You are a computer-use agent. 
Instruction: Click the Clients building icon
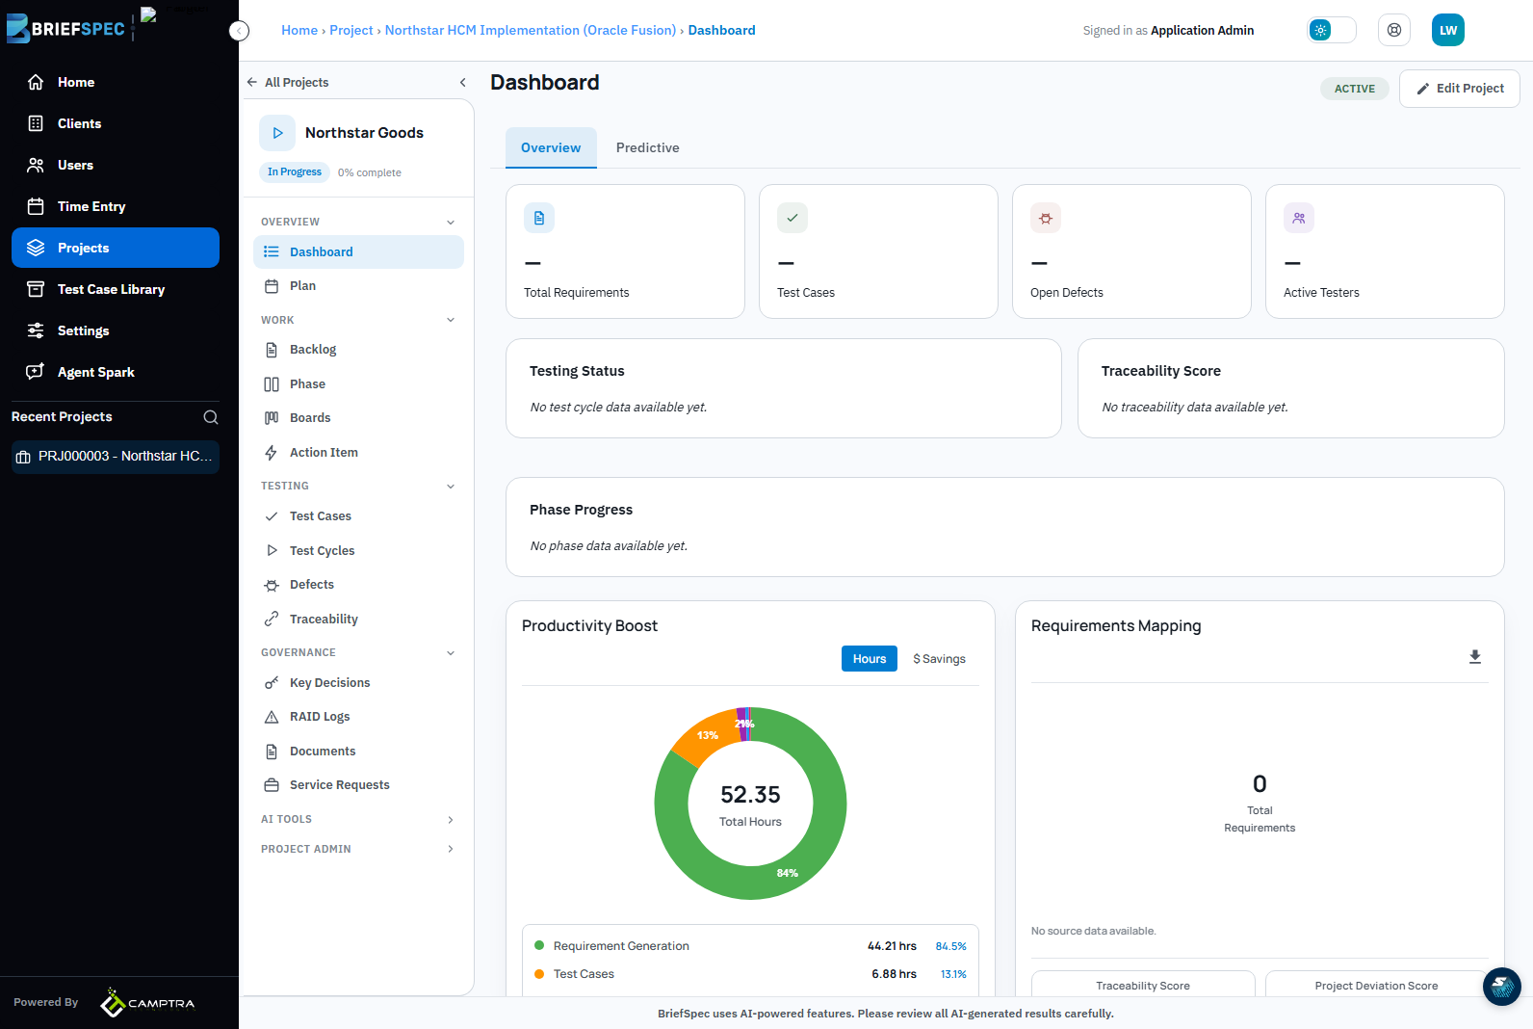pyautogui.click(x=36, y=123)
